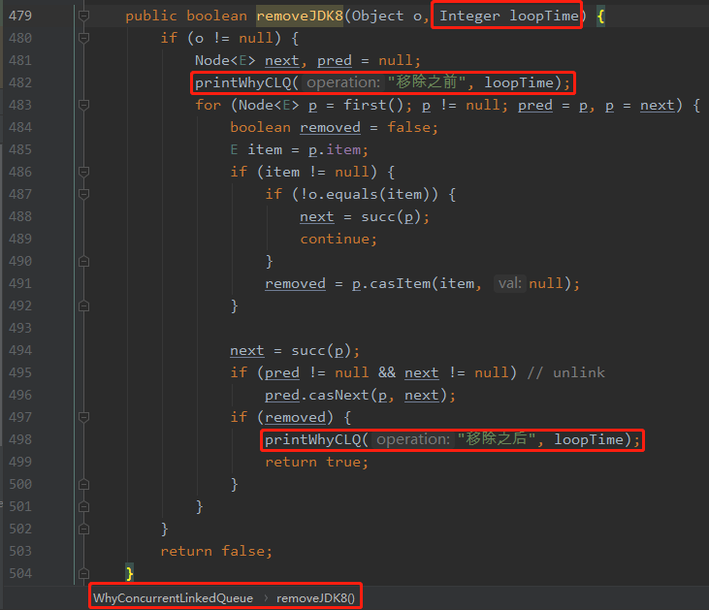This screenshot has width=709, height=610.
Task: Place cursor on removeJDK8 method name
Action: 300,16
